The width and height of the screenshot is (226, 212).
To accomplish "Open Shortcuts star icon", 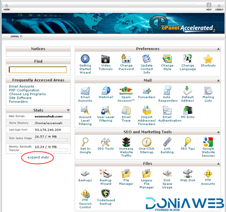I will [208, 59].
